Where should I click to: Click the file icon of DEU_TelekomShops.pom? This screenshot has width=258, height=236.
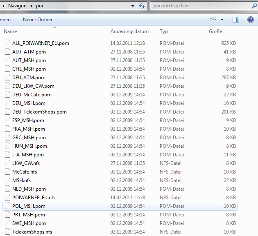point(7,112)
